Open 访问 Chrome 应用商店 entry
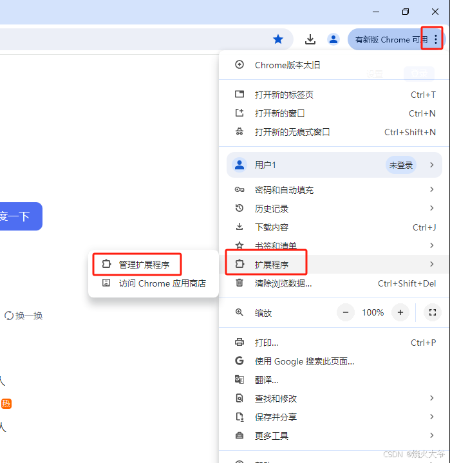This screenshot has height=463, width=450. click(154, 283)
